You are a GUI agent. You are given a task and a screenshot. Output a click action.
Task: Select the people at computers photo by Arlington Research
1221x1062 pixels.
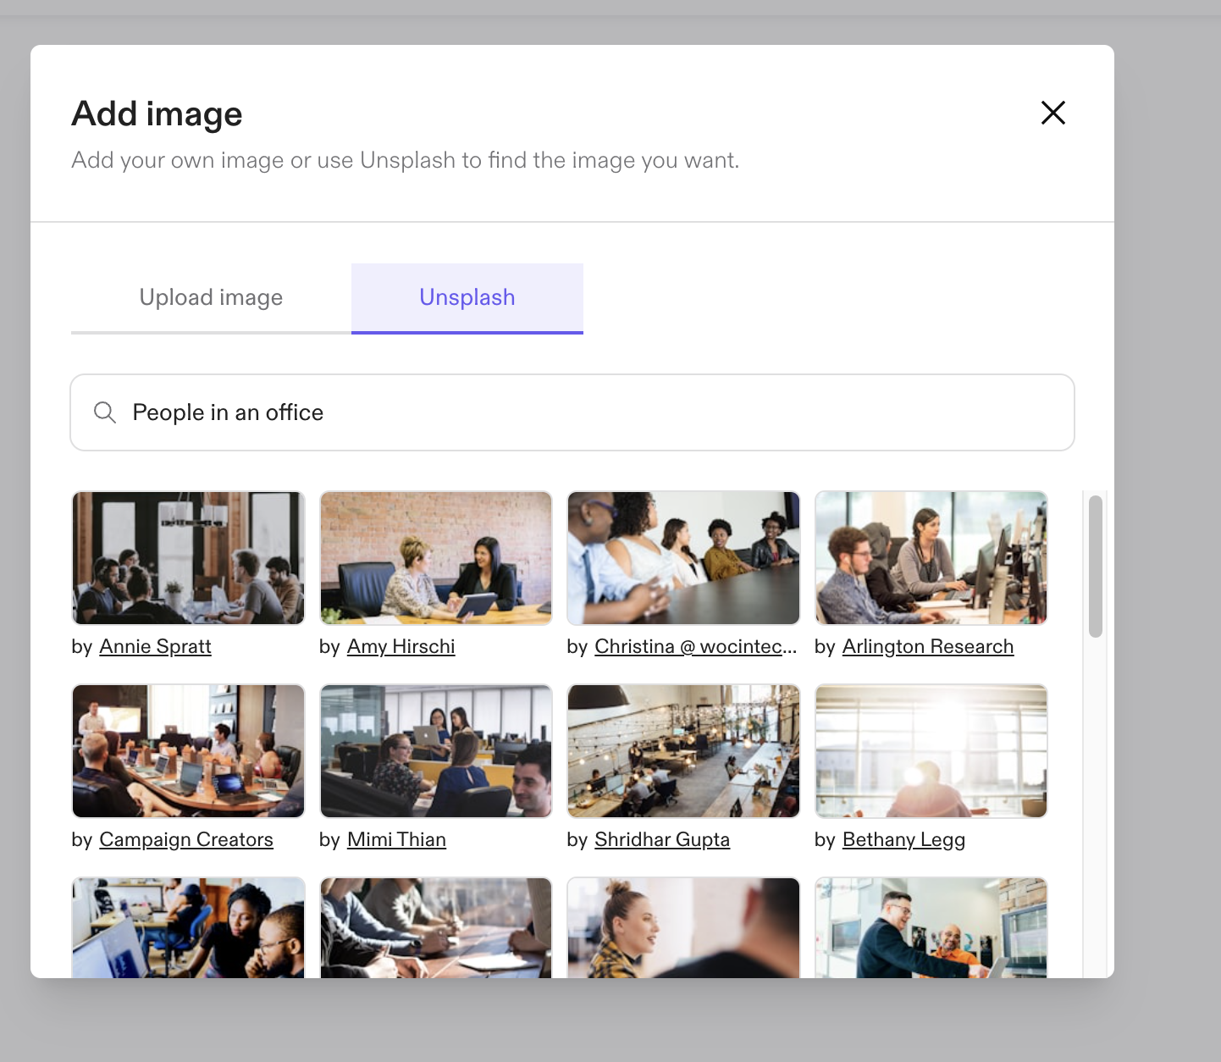tap(931, 557)
